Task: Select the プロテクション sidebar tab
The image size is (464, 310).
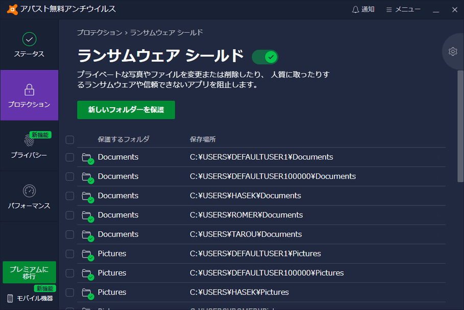Action: pyautogui.click(x=29, y=95)
